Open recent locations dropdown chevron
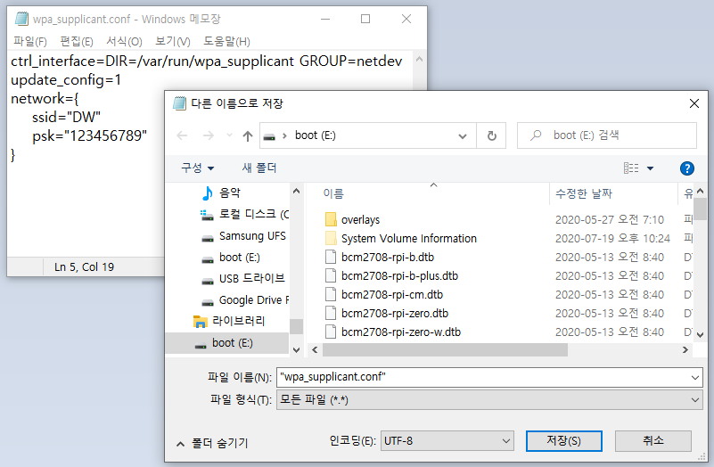Screen dimensions: 714x467 pos(229,135)
